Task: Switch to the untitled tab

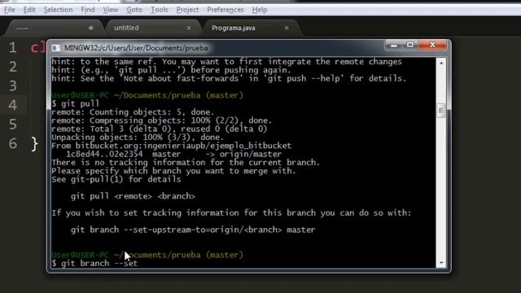Action: 153,28
